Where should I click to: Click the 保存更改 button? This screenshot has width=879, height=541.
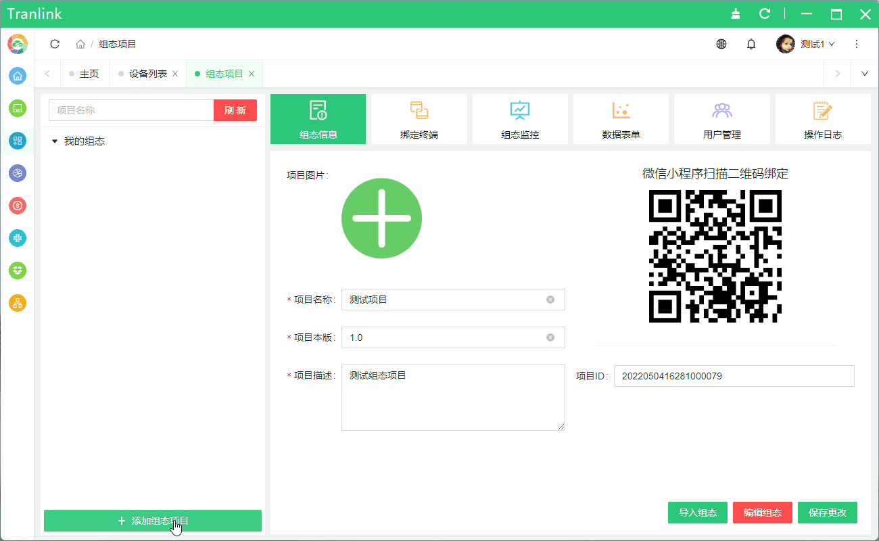pos(828,513)
